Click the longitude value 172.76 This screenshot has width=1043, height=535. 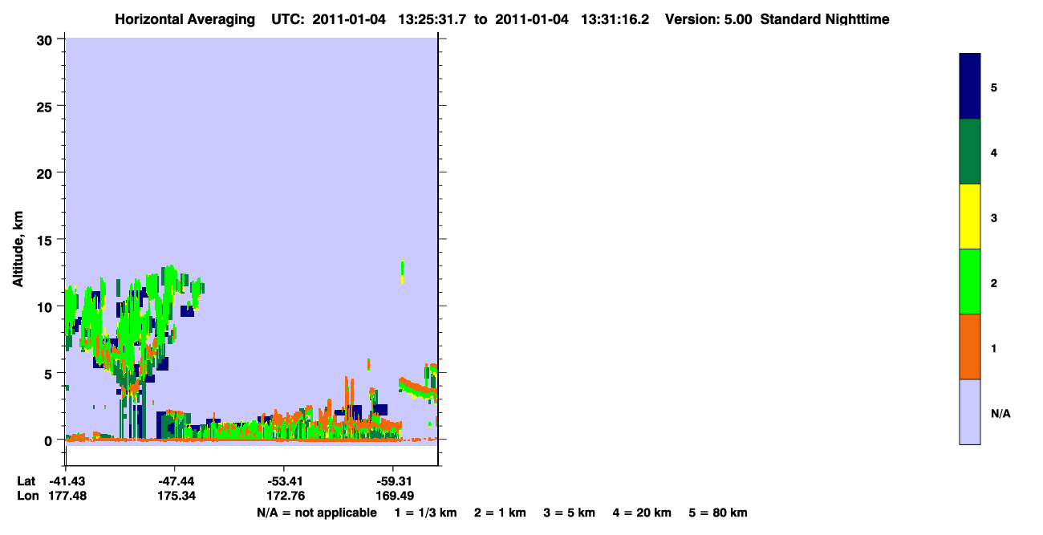(x=286, y=496)
